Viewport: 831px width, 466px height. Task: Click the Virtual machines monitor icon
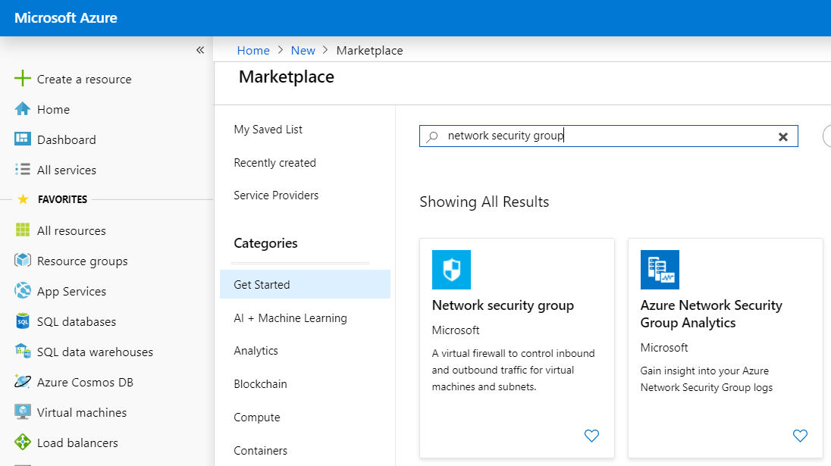22,412
